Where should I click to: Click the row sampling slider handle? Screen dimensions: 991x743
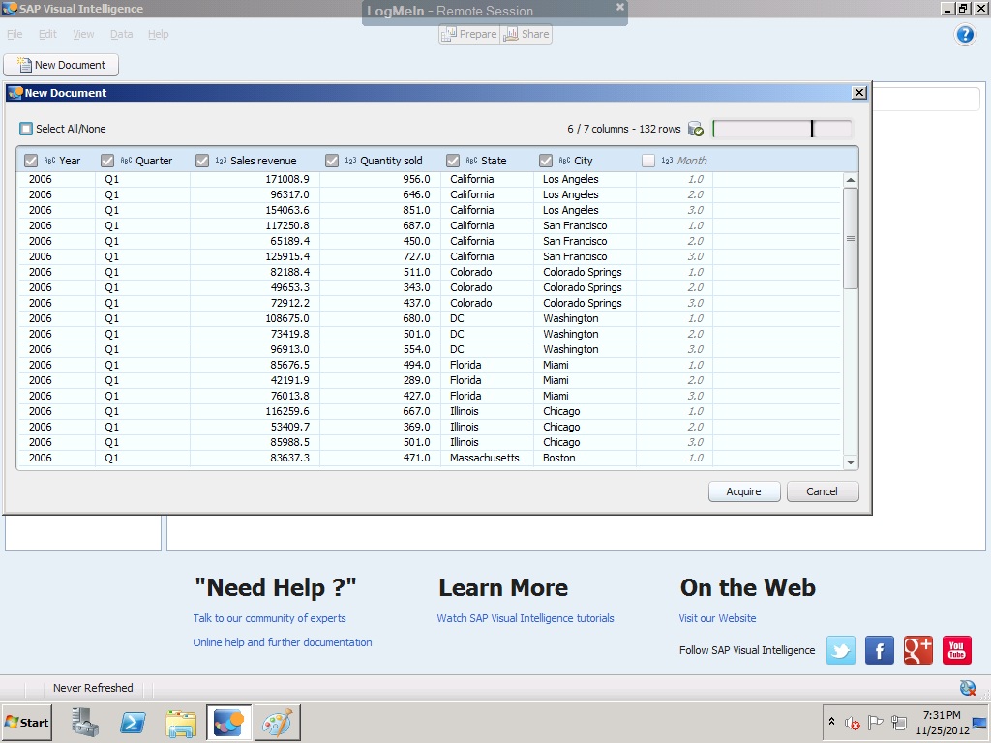point(812,129)
